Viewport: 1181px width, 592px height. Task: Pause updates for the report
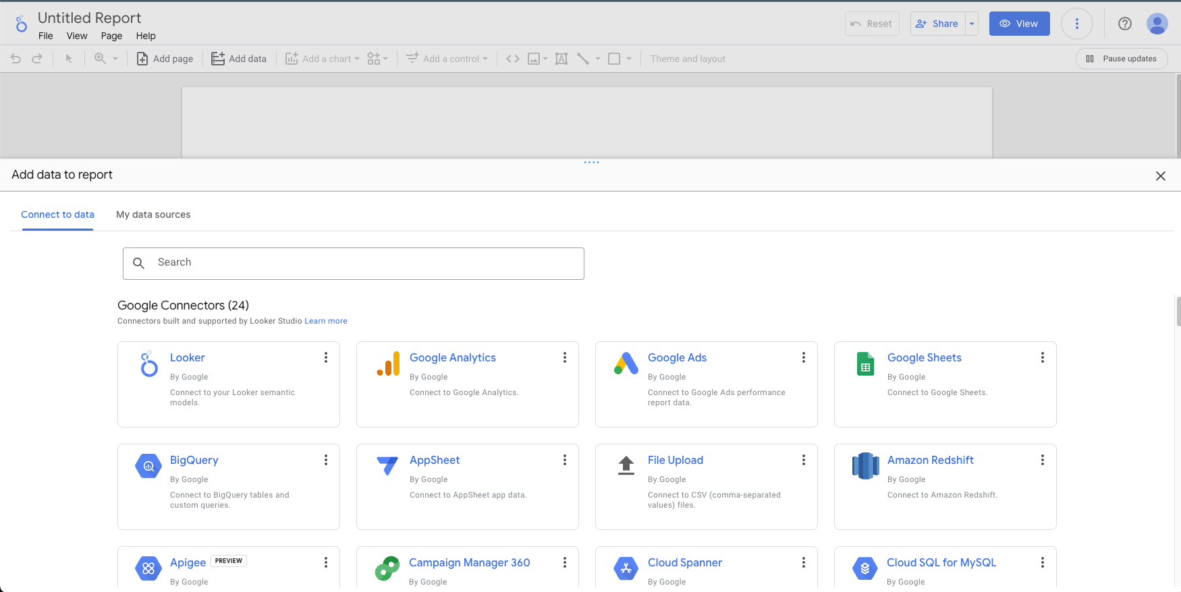tap(1122, 59)
